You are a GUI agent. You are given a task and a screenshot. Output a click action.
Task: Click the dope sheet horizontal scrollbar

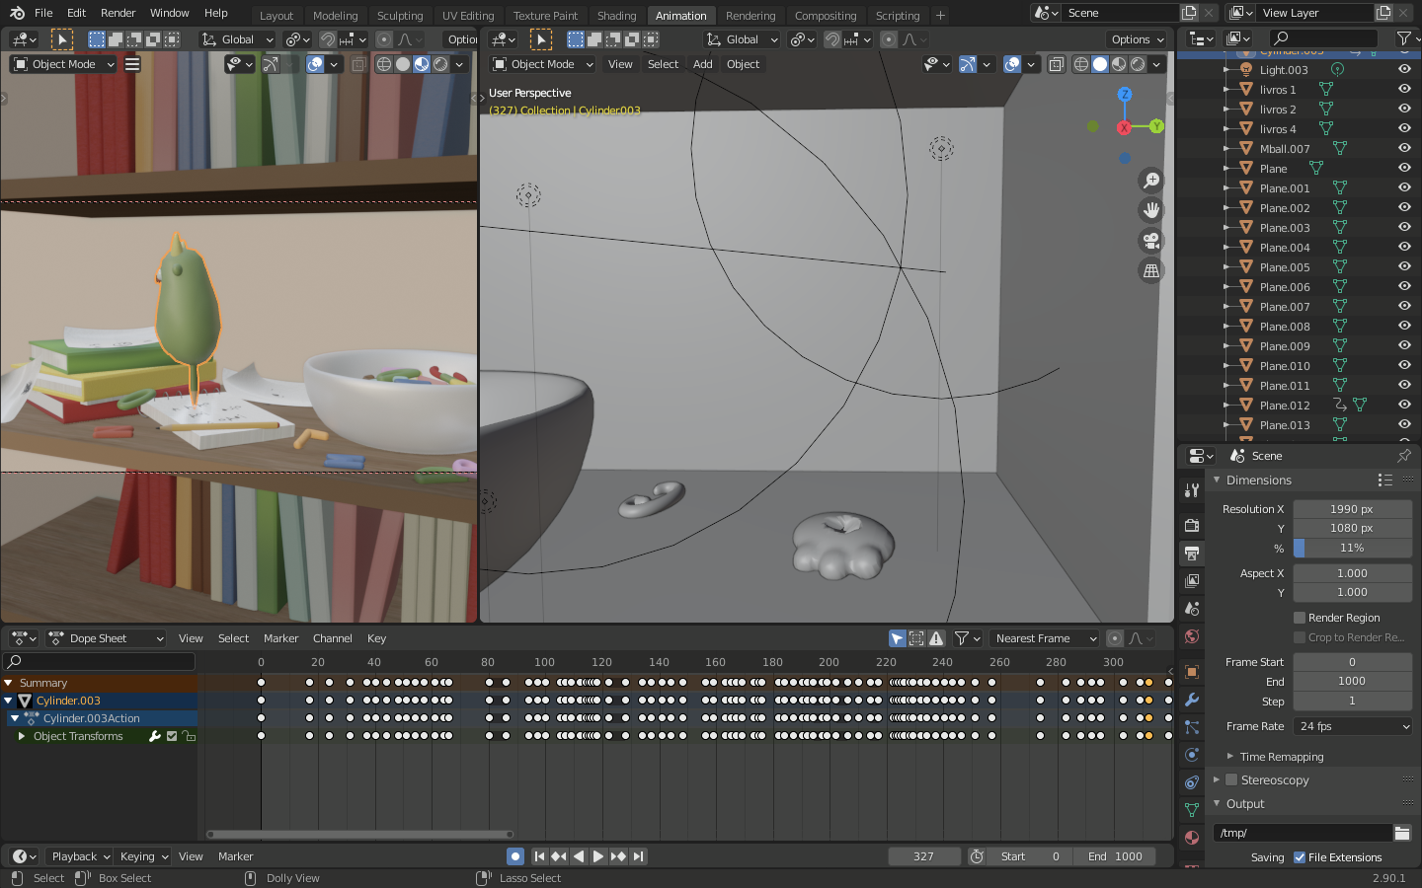click(359, 834)
